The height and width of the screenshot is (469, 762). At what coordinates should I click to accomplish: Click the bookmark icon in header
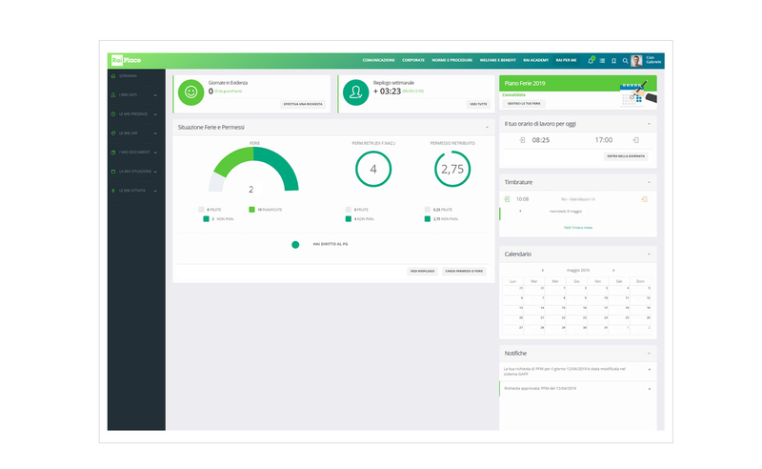click(x=613, y=60)
